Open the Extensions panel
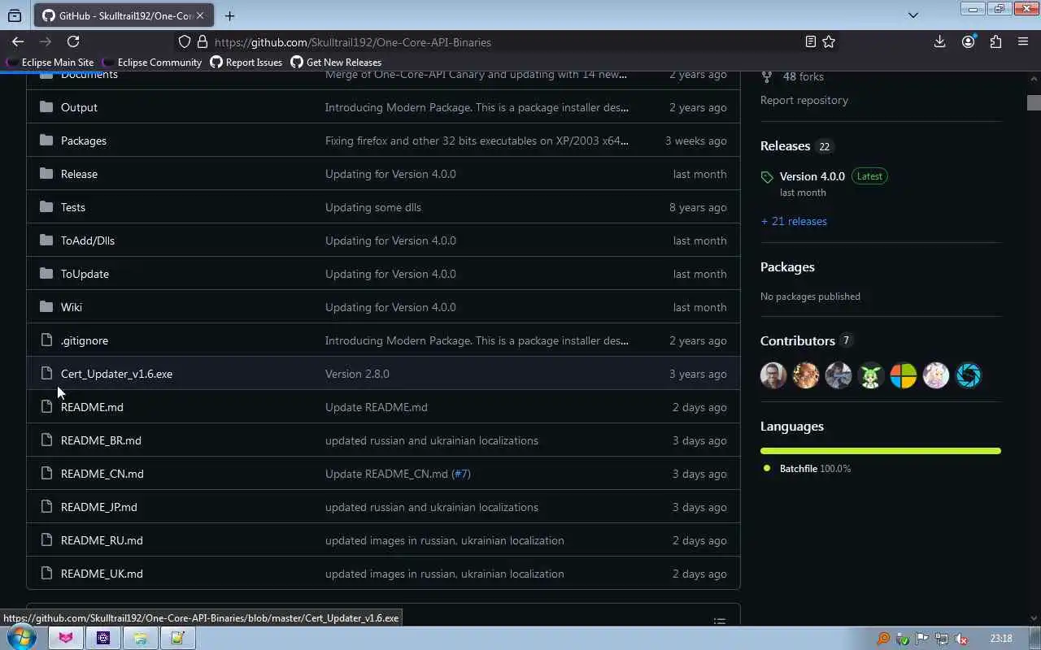Image resolution: width=1041 pixels, height=650 pixels. click(x=995, y=41)
